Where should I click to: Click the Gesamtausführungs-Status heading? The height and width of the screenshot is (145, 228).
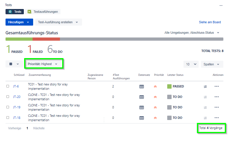tap(32, 33)
